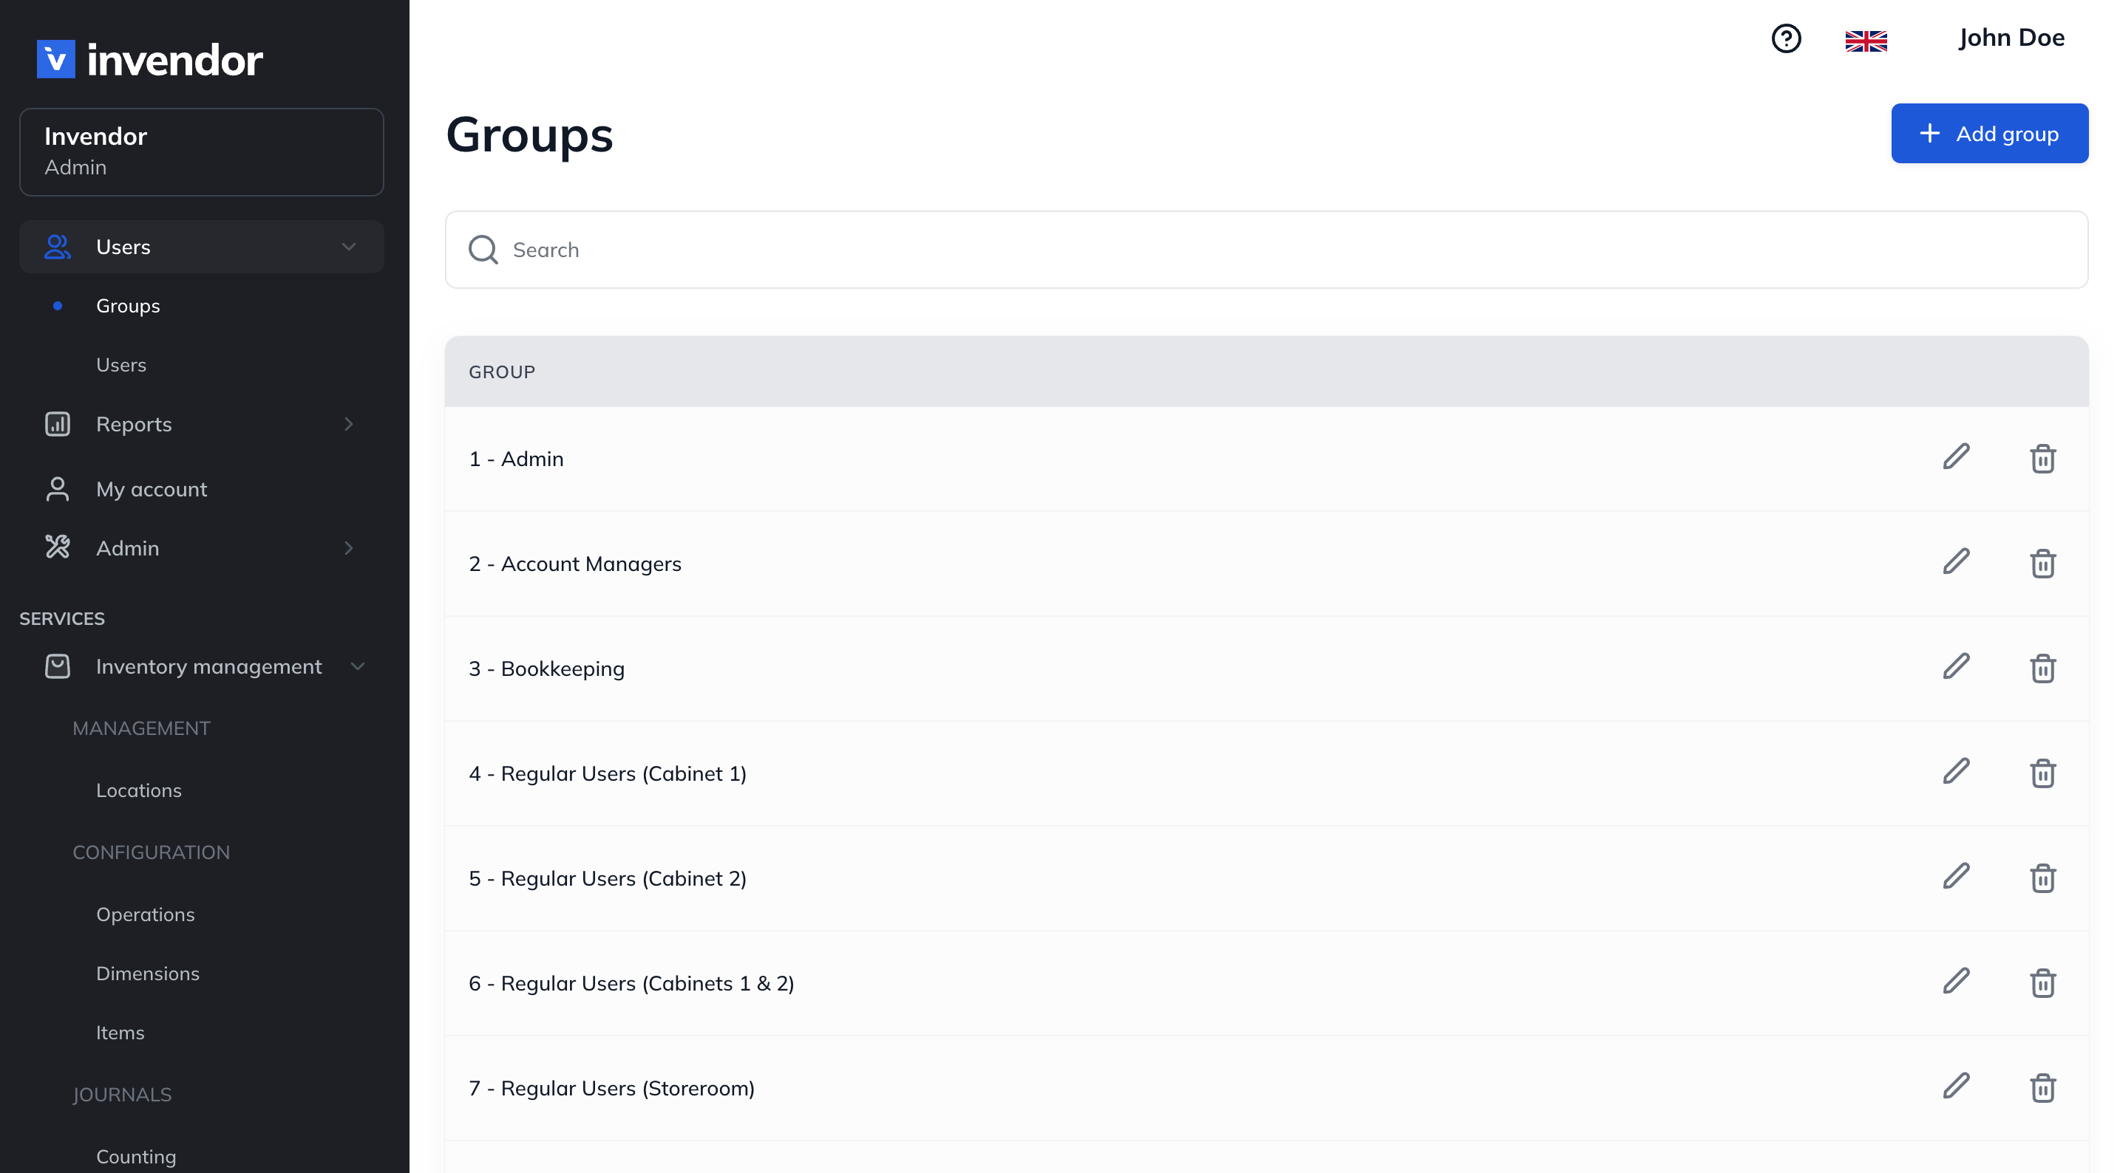
Task: Open the help question mark icon
Action: 1785,38
